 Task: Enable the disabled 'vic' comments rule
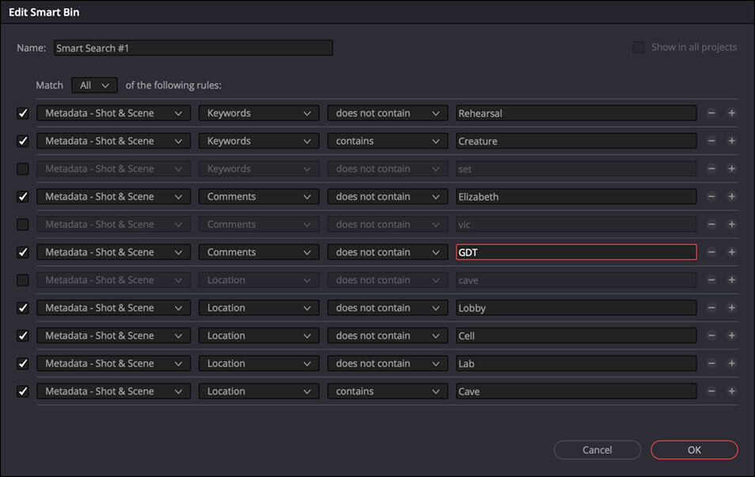23,225
